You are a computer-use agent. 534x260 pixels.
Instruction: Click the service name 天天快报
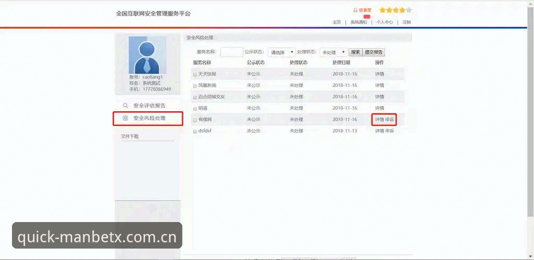pyautogui.click(x=207, y=74)
